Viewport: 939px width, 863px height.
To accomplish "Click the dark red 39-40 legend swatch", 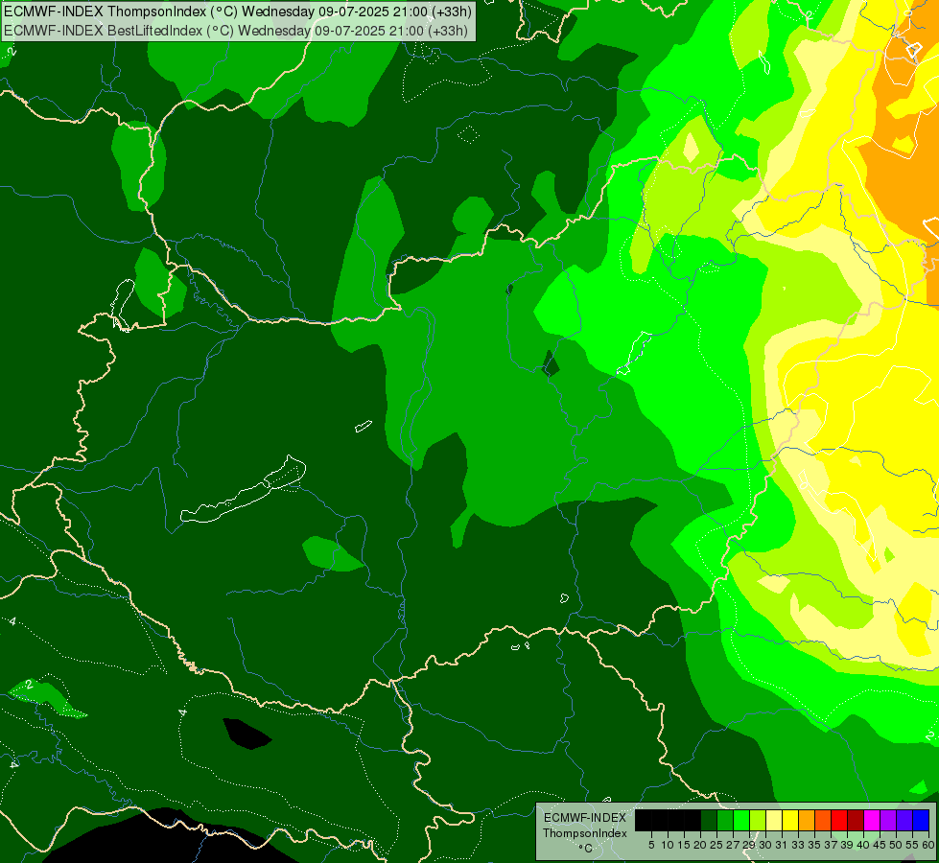I will pyautogui.click(x=856, y=820).
